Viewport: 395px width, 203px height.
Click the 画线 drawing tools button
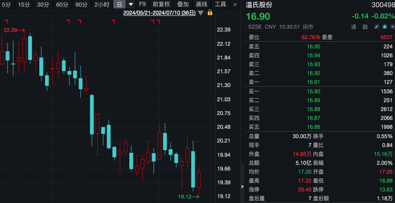(202, 4)
